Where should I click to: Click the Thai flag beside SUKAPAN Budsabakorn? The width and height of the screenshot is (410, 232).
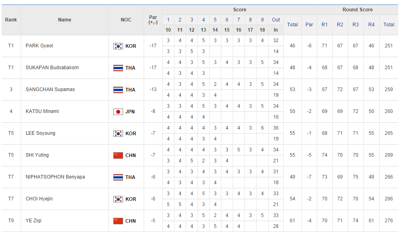(118, 68)
